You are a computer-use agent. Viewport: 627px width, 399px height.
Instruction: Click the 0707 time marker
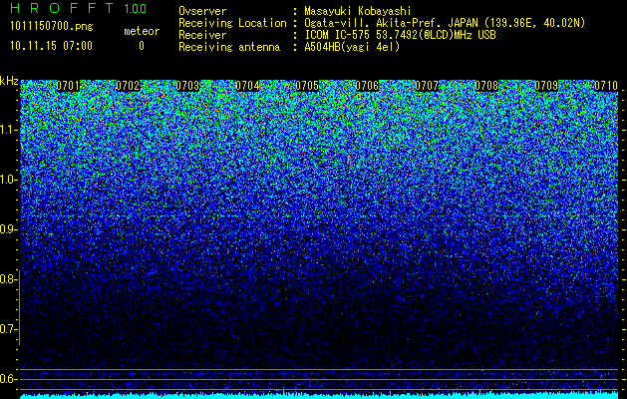(427, 86)
